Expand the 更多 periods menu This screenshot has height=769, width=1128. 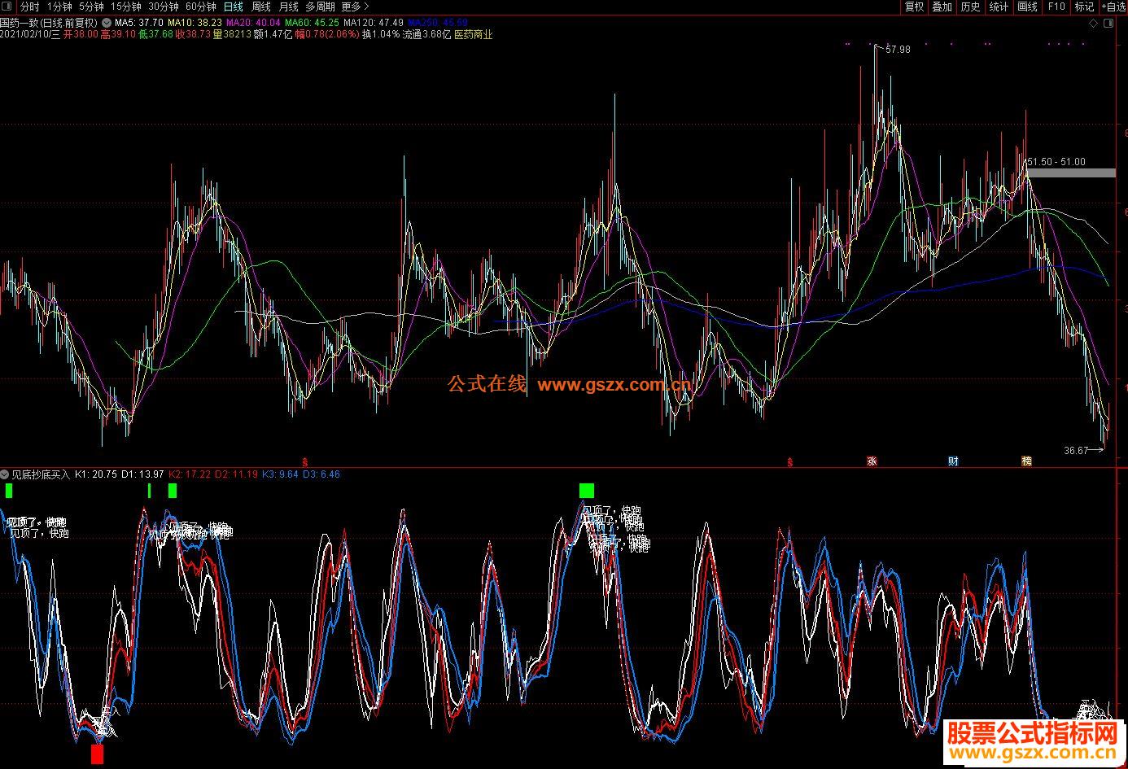355,7
